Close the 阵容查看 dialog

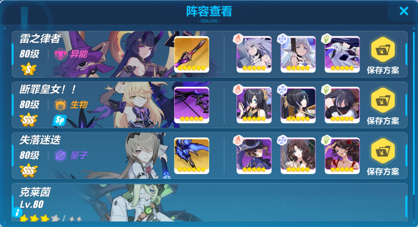pyautogui.click(x=404, y=11)
